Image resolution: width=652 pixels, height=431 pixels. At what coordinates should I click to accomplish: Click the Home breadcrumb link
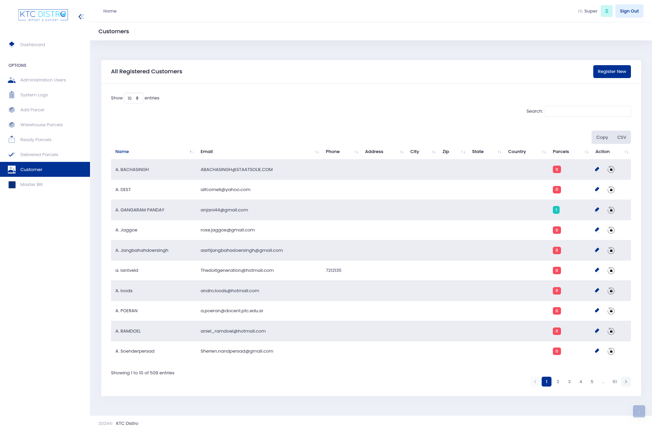click(110, 11)
